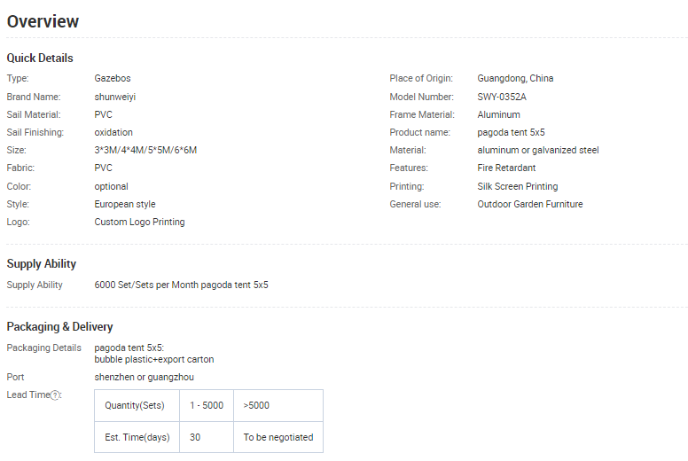Click the brand name value shunweiyi

click(115, 97)
